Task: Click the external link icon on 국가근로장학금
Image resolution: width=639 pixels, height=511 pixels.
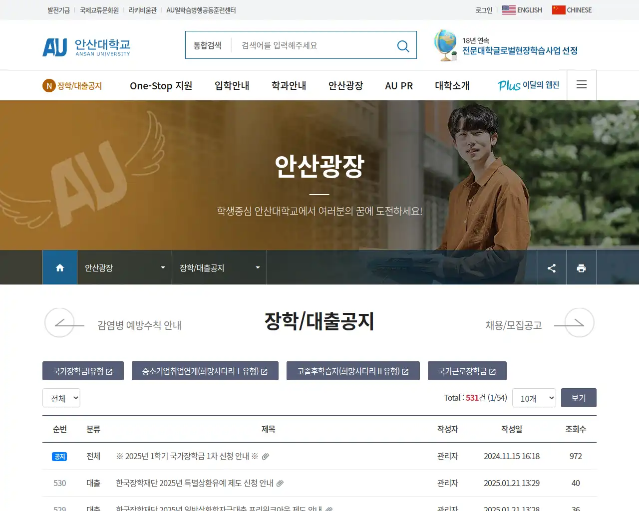Action: (x=493, y=371)
